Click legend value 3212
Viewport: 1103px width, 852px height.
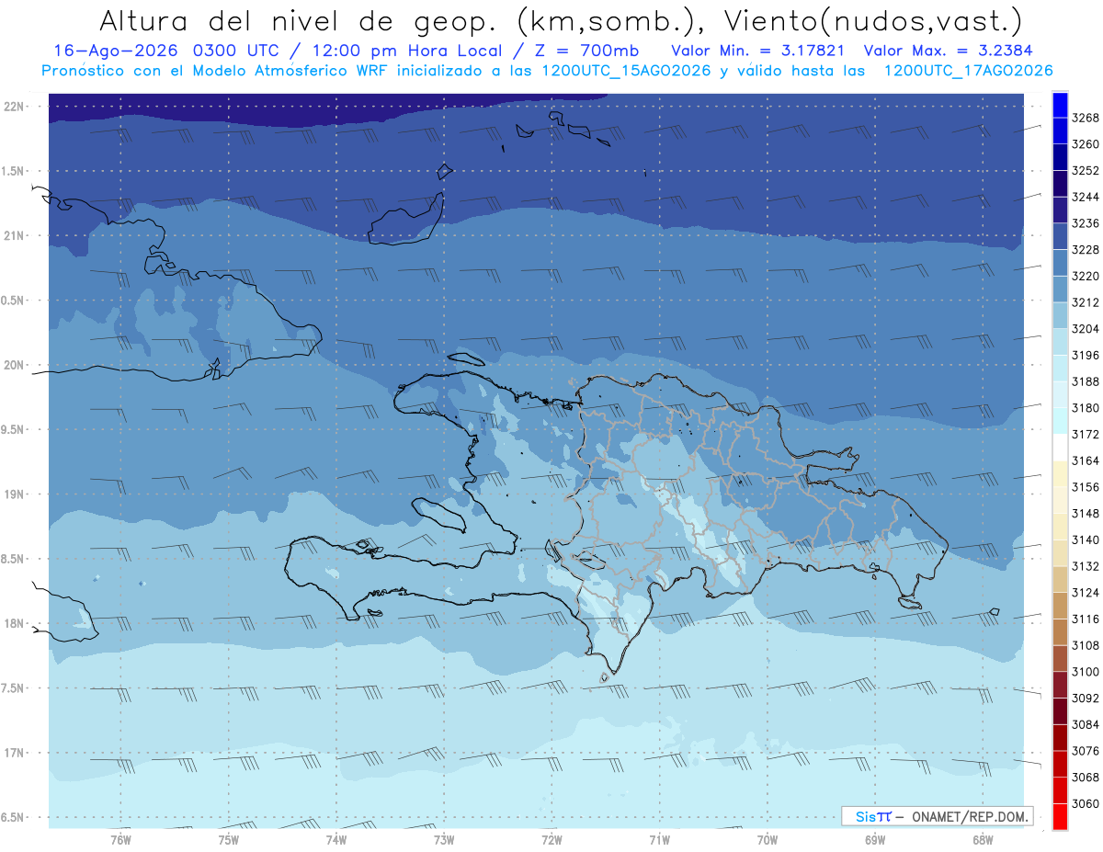pos(1086,302)
